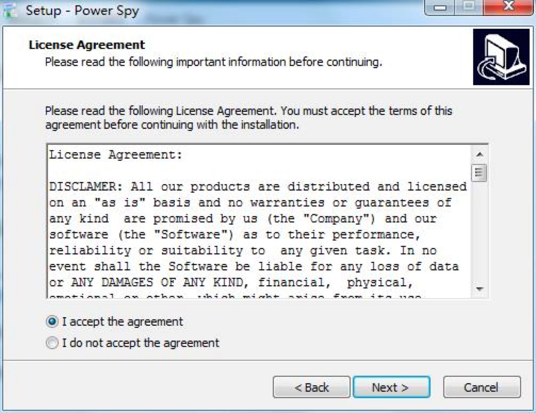Viewport: 536px width, 413px height.
Task: Proceed by pressing Next
Action: tap(391, 387)
